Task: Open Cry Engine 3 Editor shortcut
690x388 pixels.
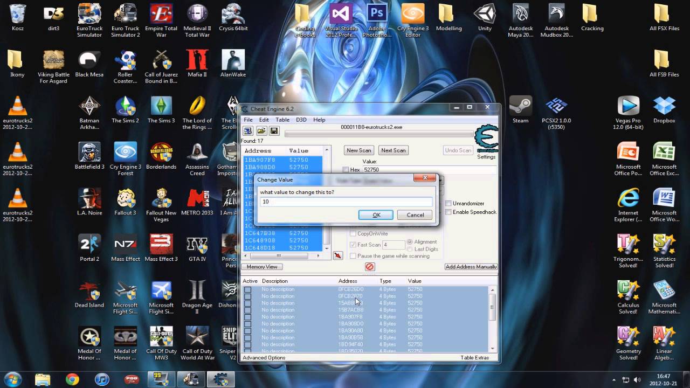Action: [x=413, y=20]
